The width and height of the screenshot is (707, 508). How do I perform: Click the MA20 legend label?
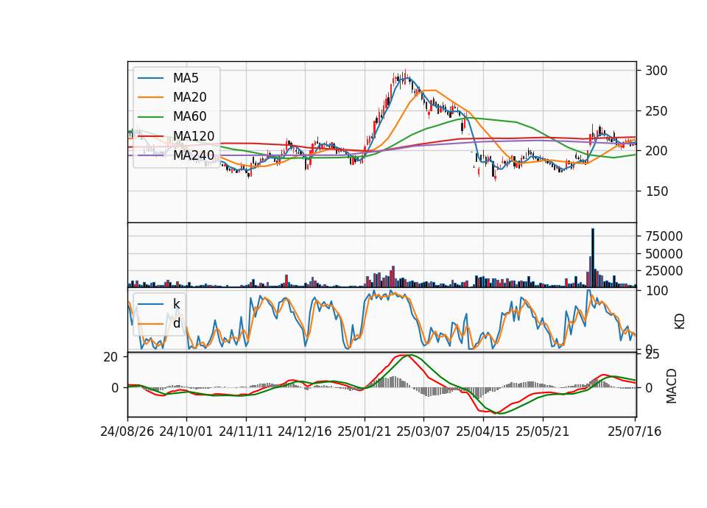pyautogui.click(x=189, y=97)
